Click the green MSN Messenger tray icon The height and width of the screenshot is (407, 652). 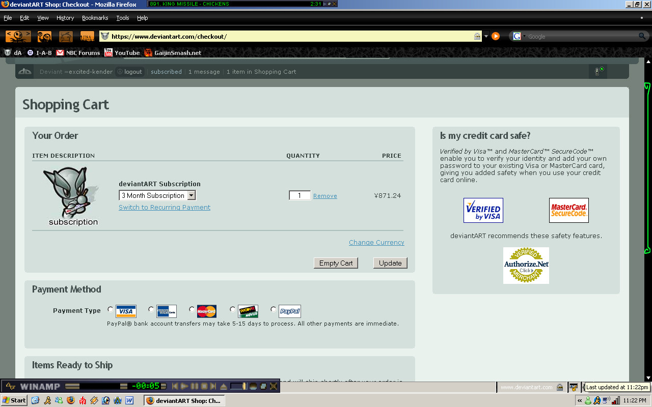coord(588,400)
